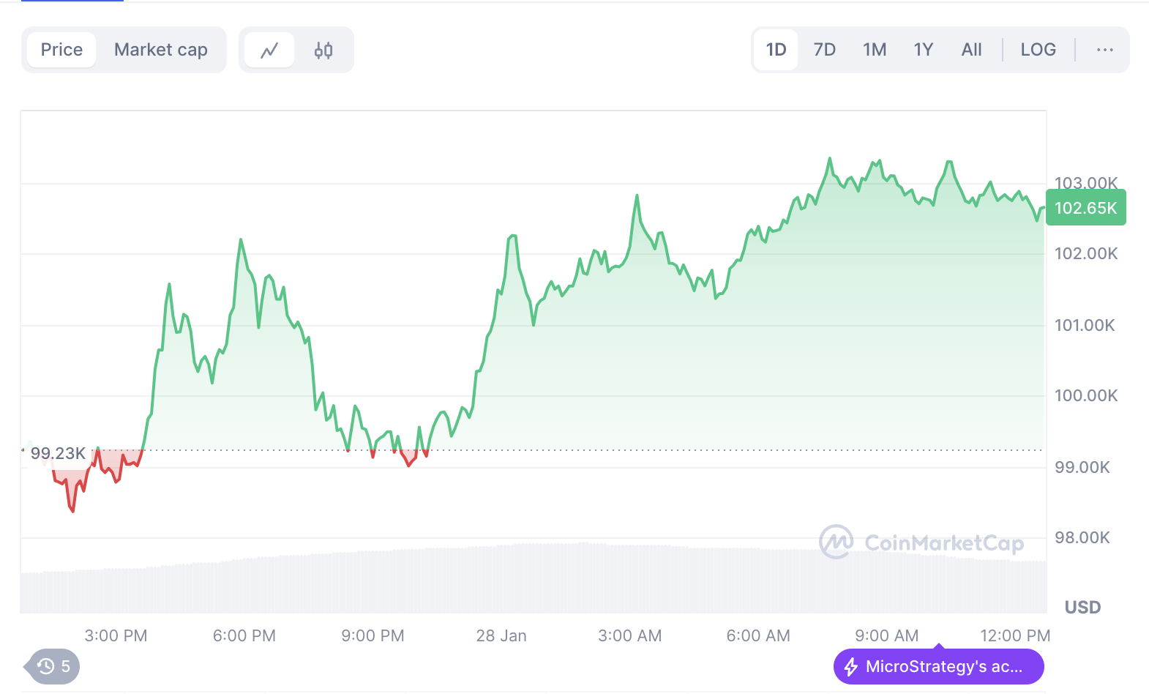Select the Market cap tab
Viewport: 1149px width, 694px height.
click(161, 50)
